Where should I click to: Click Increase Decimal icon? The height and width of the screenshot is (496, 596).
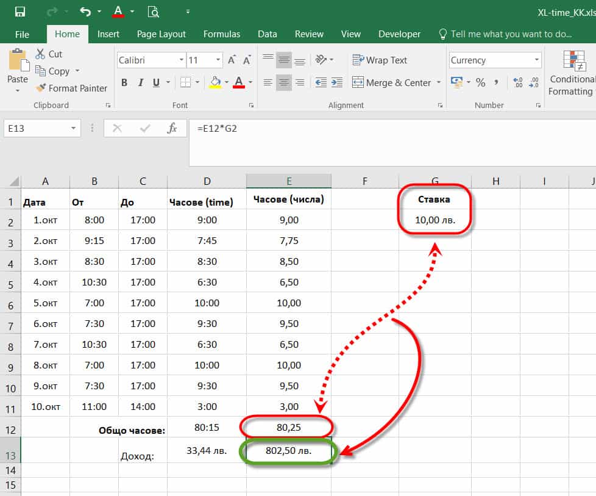point(518,82)
